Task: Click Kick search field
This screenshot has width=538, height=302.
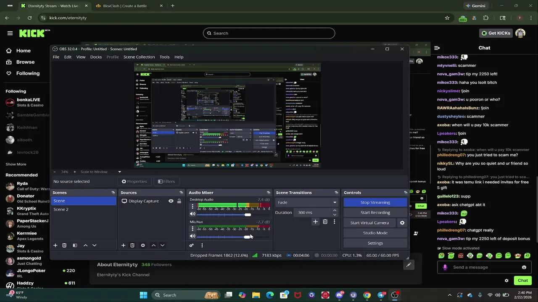Action: (269, 33)
